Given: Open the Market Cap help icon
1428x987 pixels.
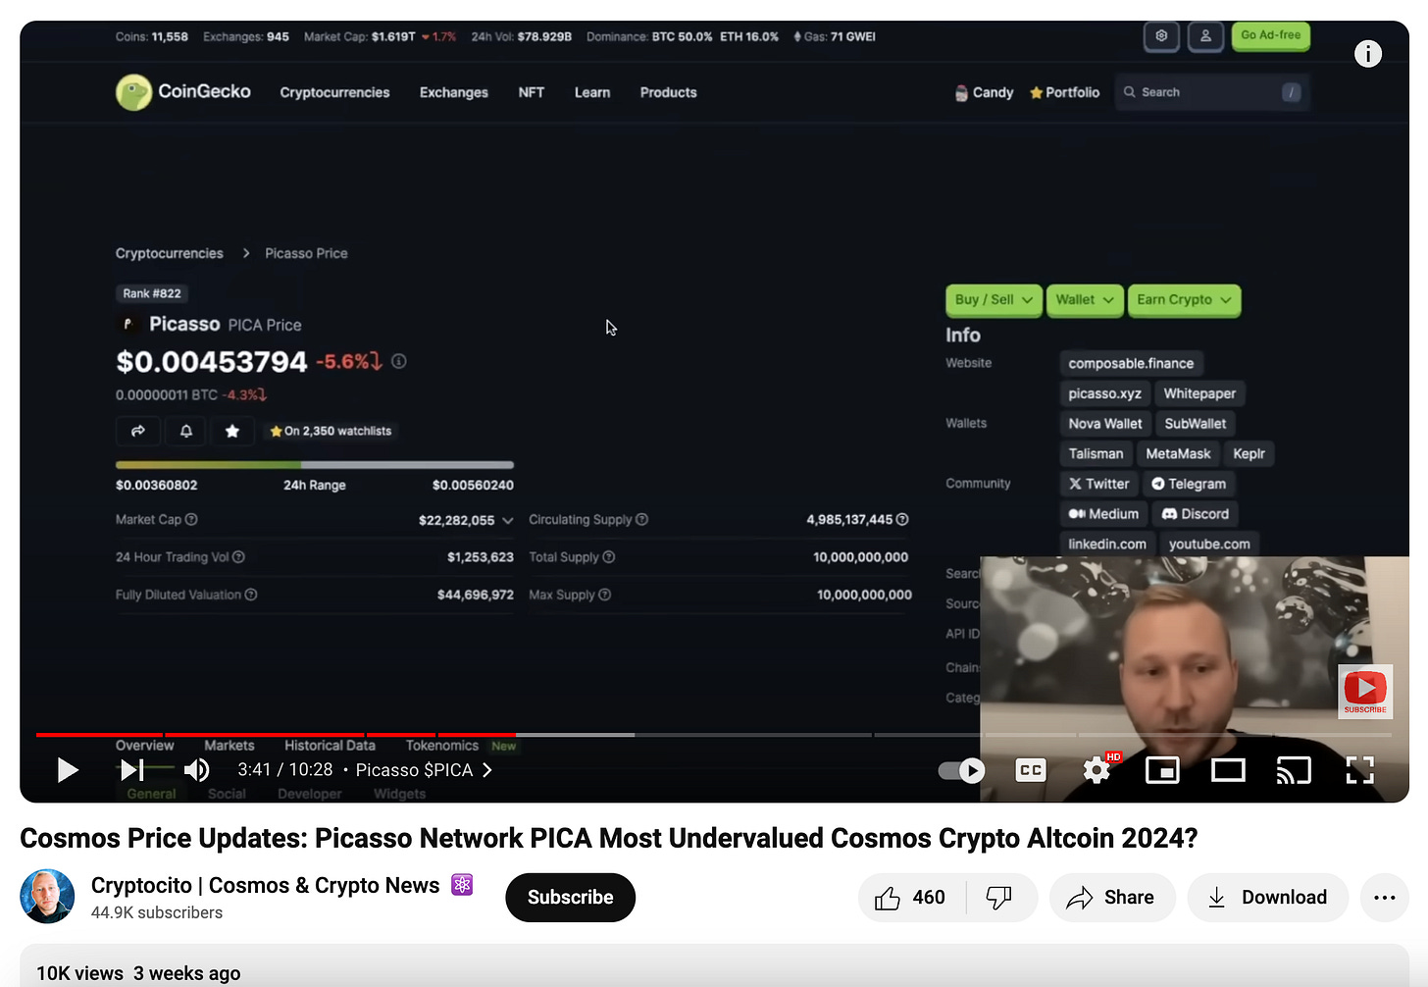Looking at the screenshot, I should pyautogui.click(x=191, y=519).
